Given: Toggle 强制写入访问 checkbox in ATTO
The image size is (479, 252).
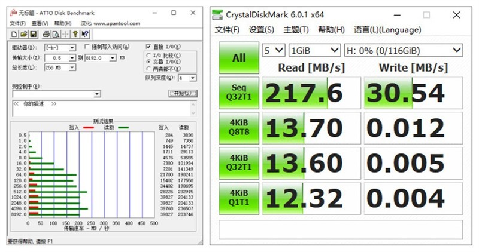Looking at the screenshot, I should click(87, 47).
